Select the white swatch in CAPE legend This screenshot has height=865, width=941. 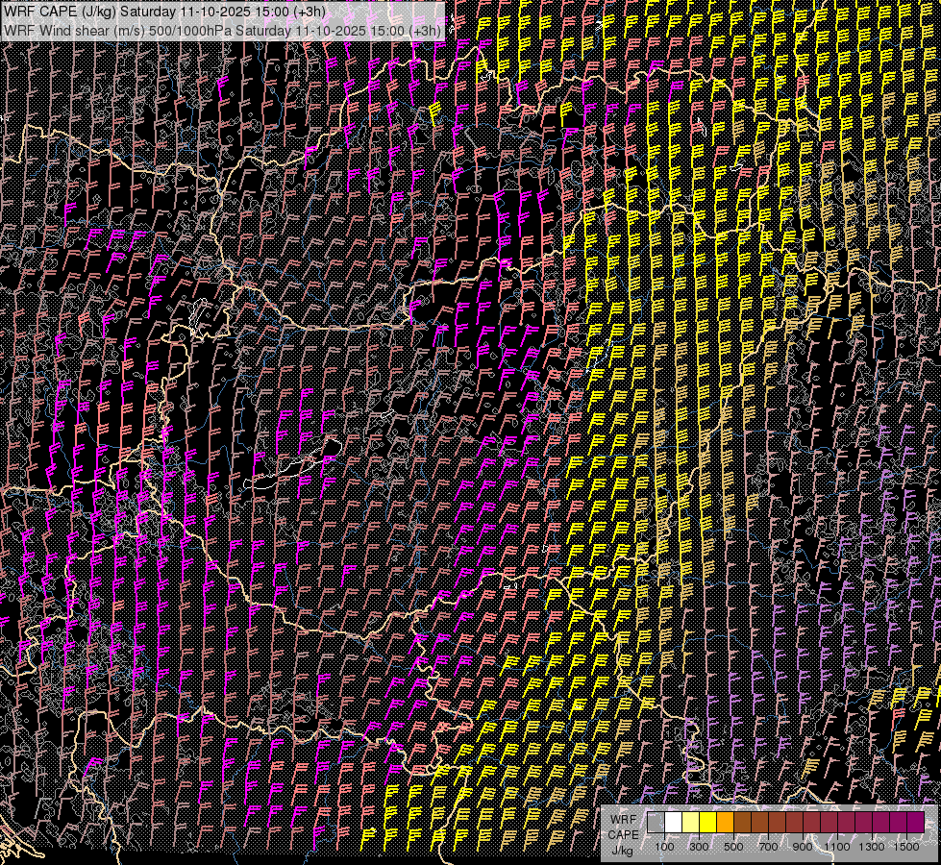tap(673, 823)
